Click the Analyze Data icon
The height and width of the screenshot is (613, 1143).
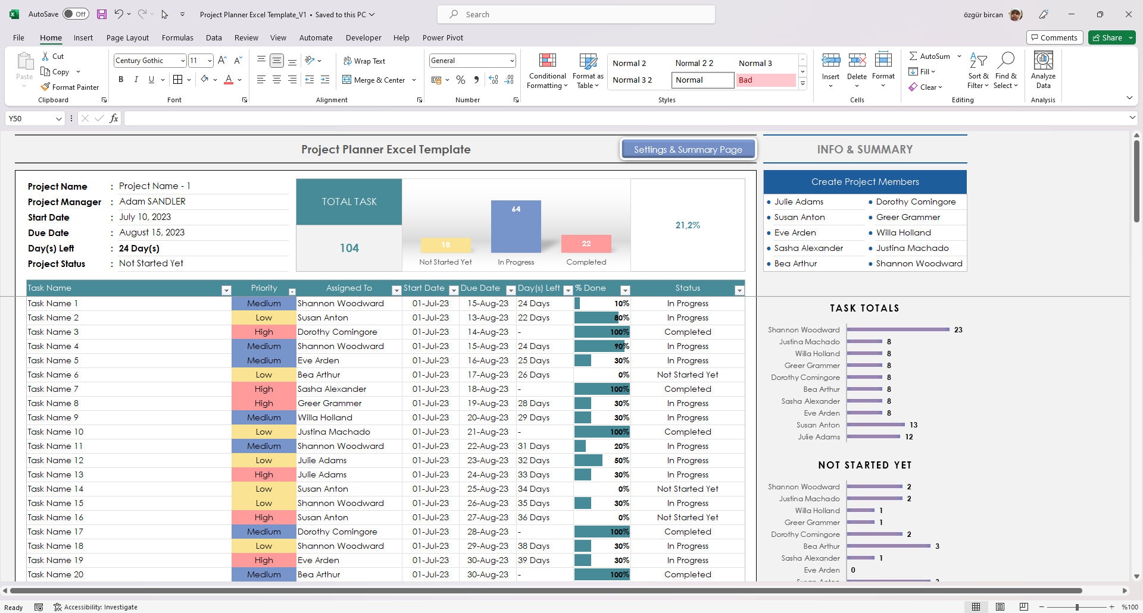1043,60
